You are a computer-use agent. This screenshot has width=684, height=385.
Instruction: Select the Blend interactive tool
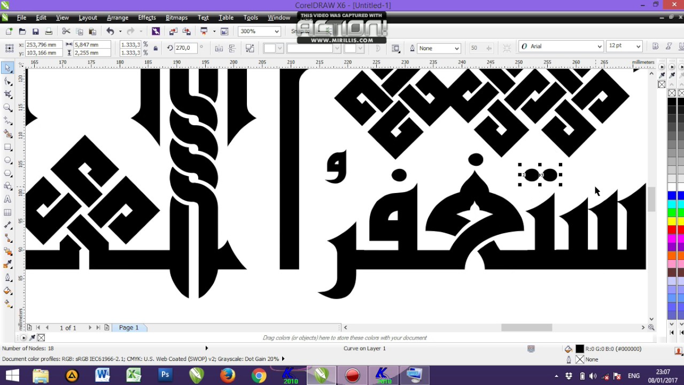[7, 251]
